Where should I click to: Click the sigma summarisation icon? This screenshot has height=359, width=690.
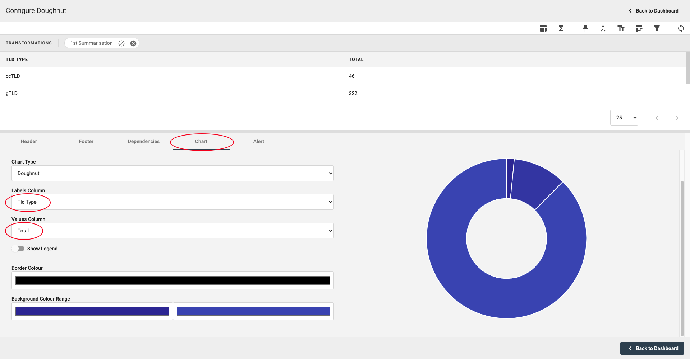(561, 28)
